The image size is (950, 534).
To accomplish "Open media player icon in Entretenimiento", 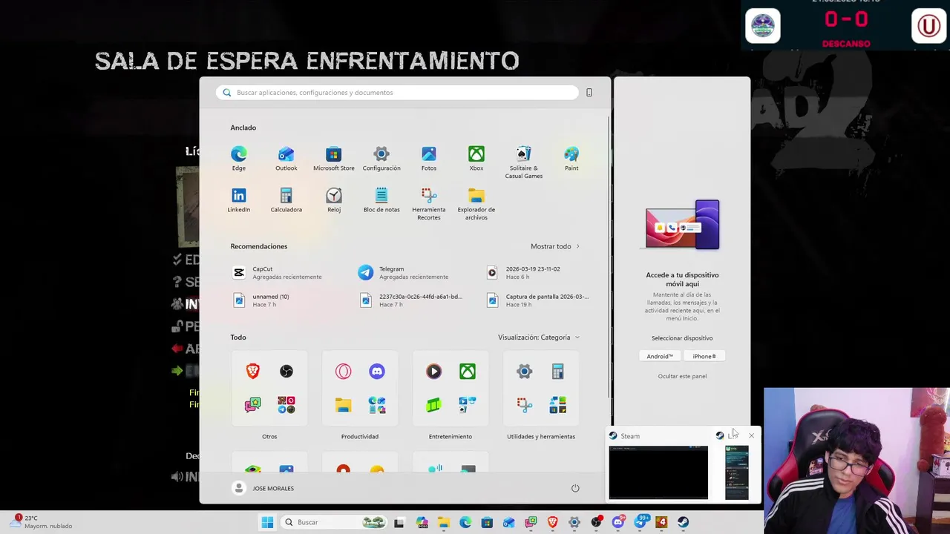I will (x=433, y=372).
